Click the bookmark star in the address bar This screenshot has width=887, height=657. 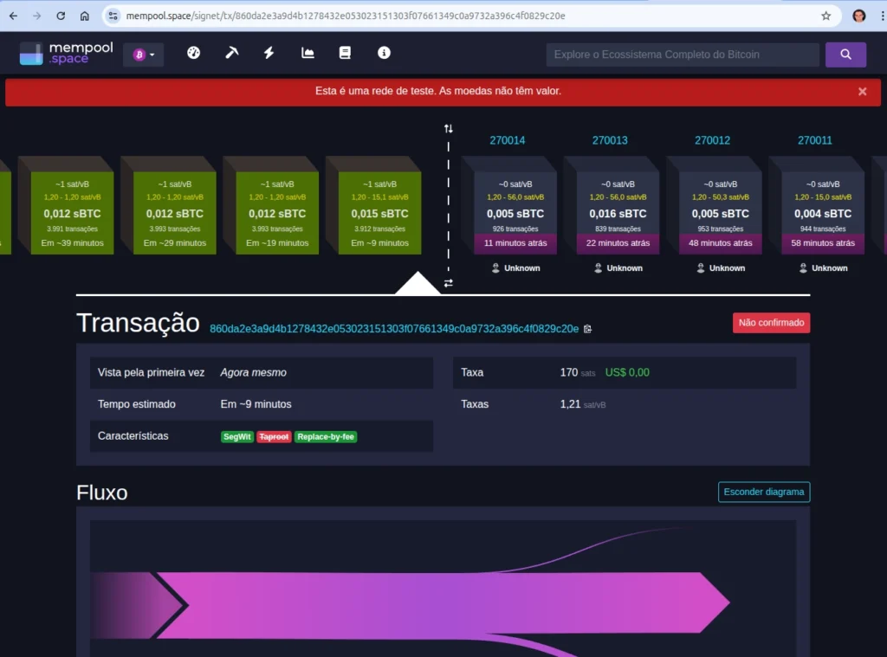[825, 15]
